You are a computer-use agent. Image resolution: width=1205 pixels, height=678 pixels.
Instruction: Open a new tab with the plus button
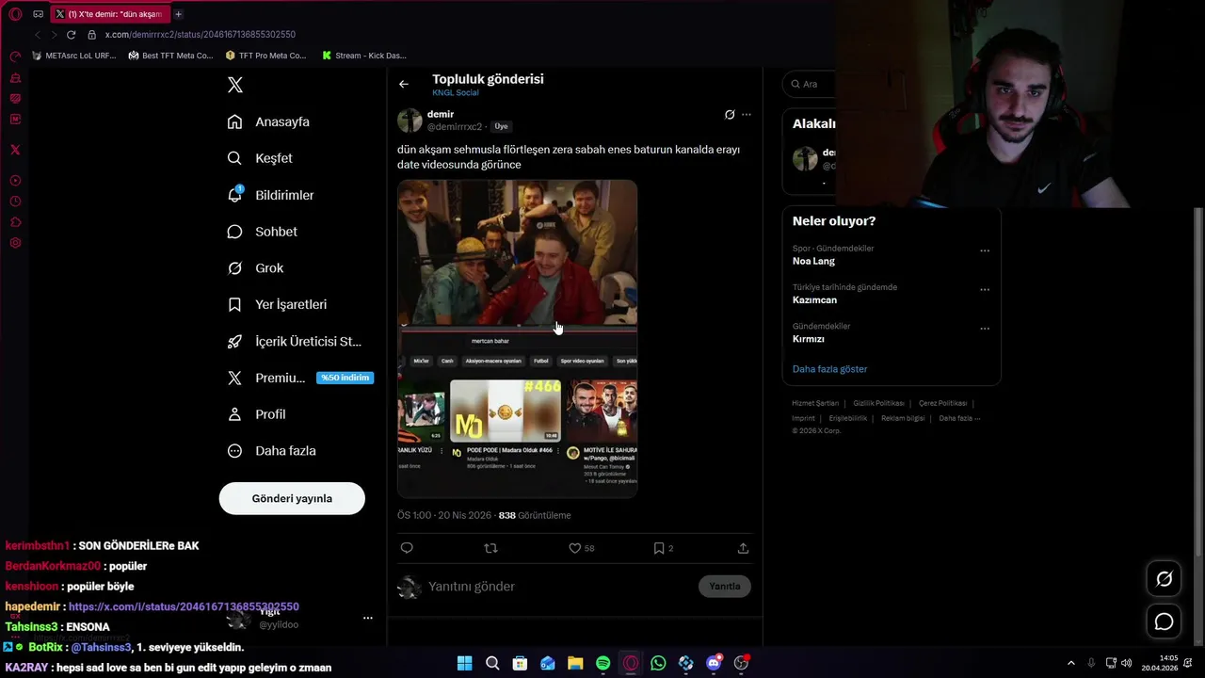coord(178,14)
